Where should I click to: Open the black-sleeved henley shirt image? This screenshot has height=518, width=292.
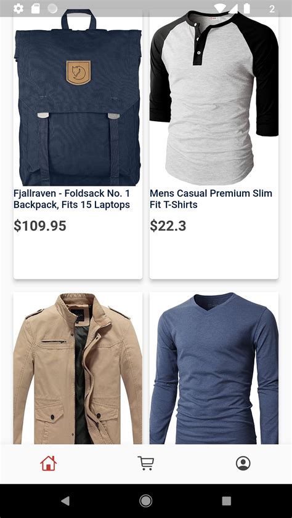click(214, 97)
